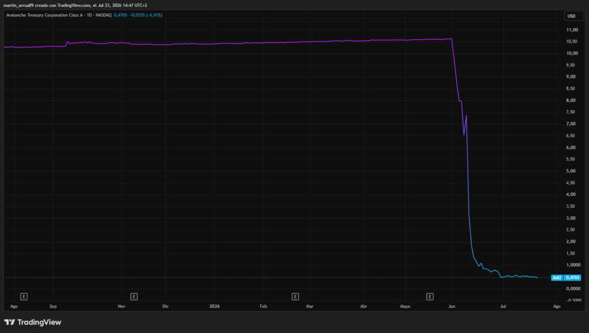Click the earnings marker near Mar
The width and height of the screenshot is (589, 333).
[295, 297]
